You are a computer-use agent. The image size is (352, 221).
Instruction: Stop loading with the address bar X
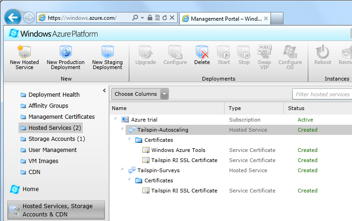172,17
